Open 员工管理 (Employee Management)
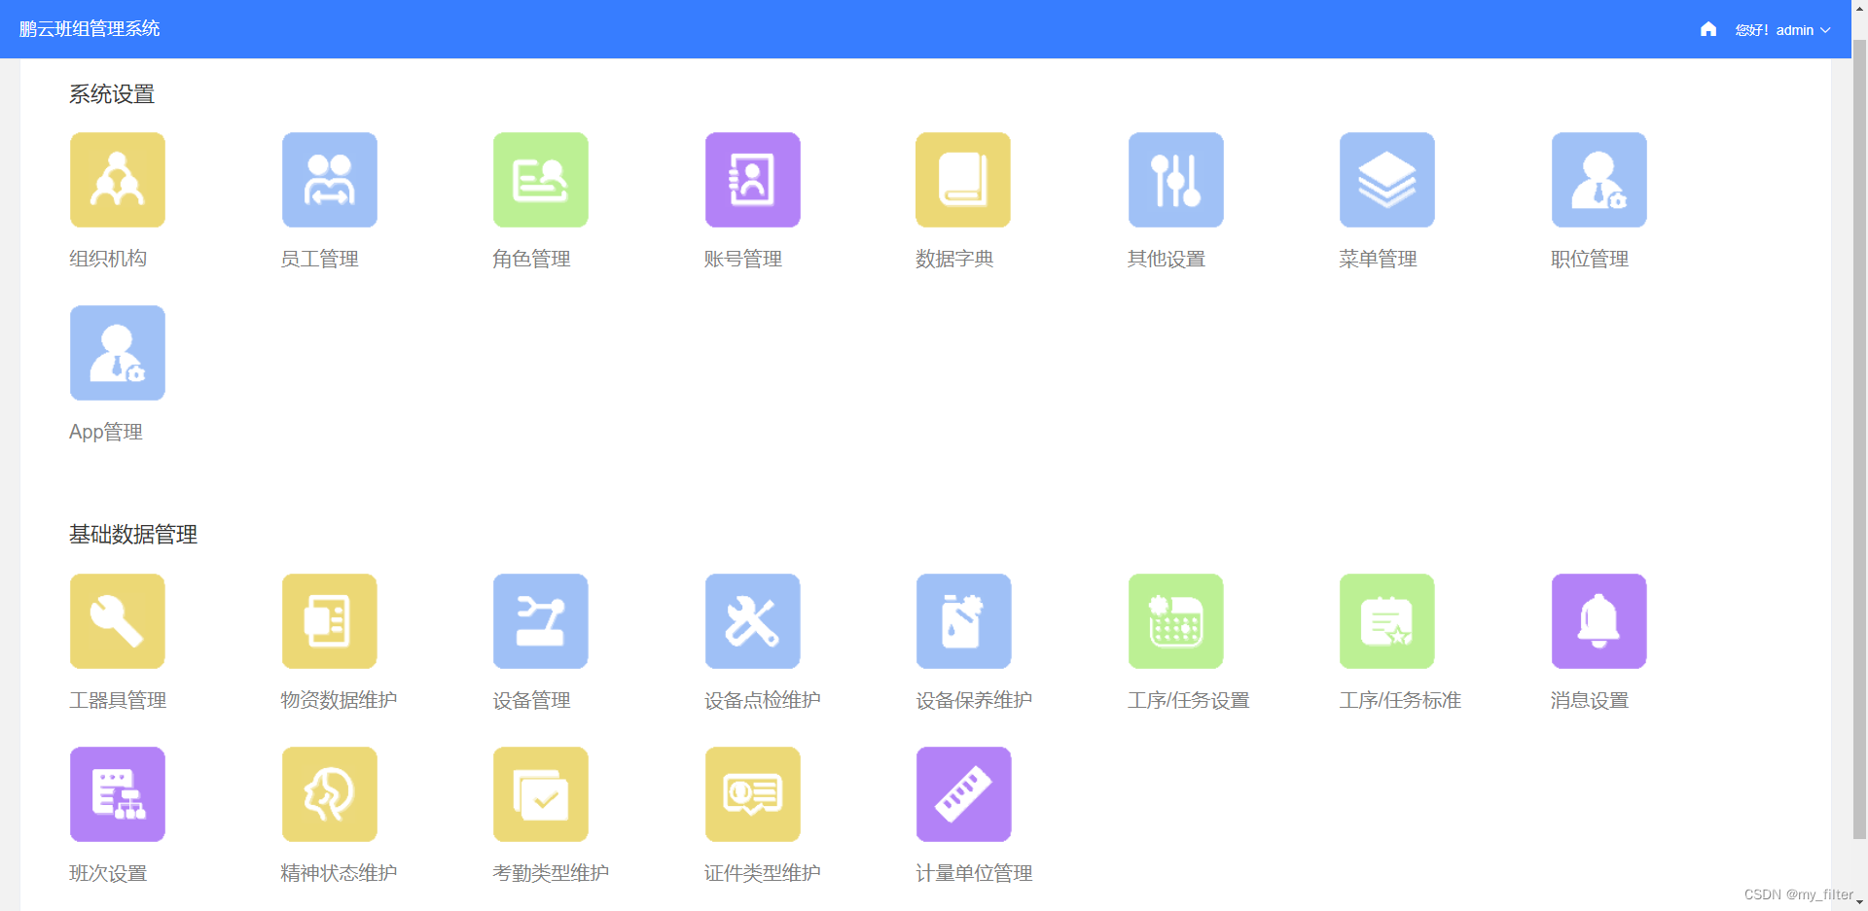Viewport: 1868px width, 911px height. click(329, 180)
